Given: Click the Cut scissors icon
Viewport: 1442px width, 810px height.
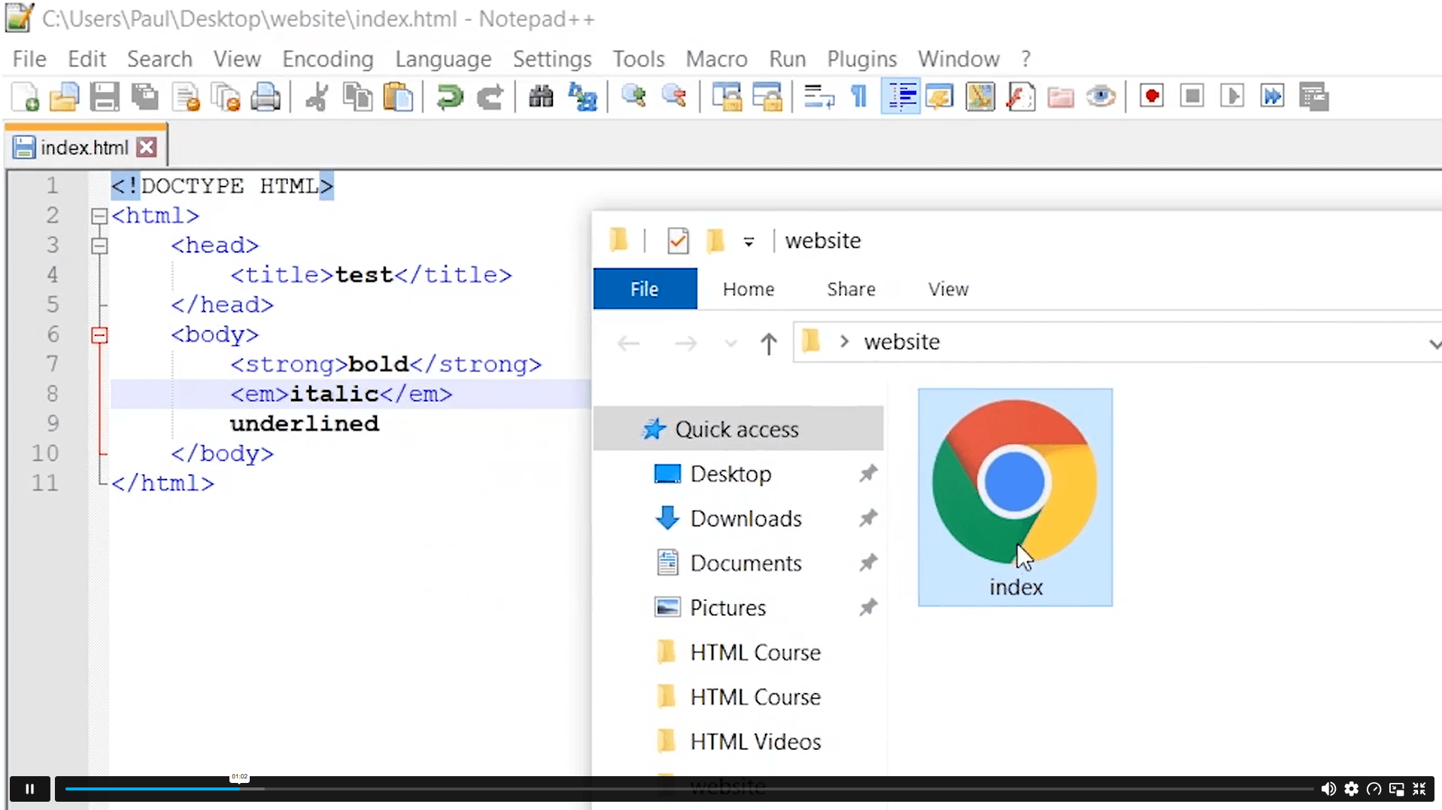Looking at the screenshot, I should (317, 97).
